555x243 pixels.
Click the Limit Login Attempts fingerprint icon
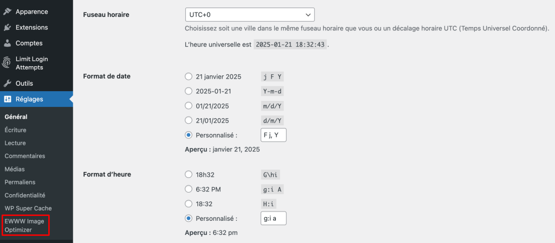(x=7, y=63)
